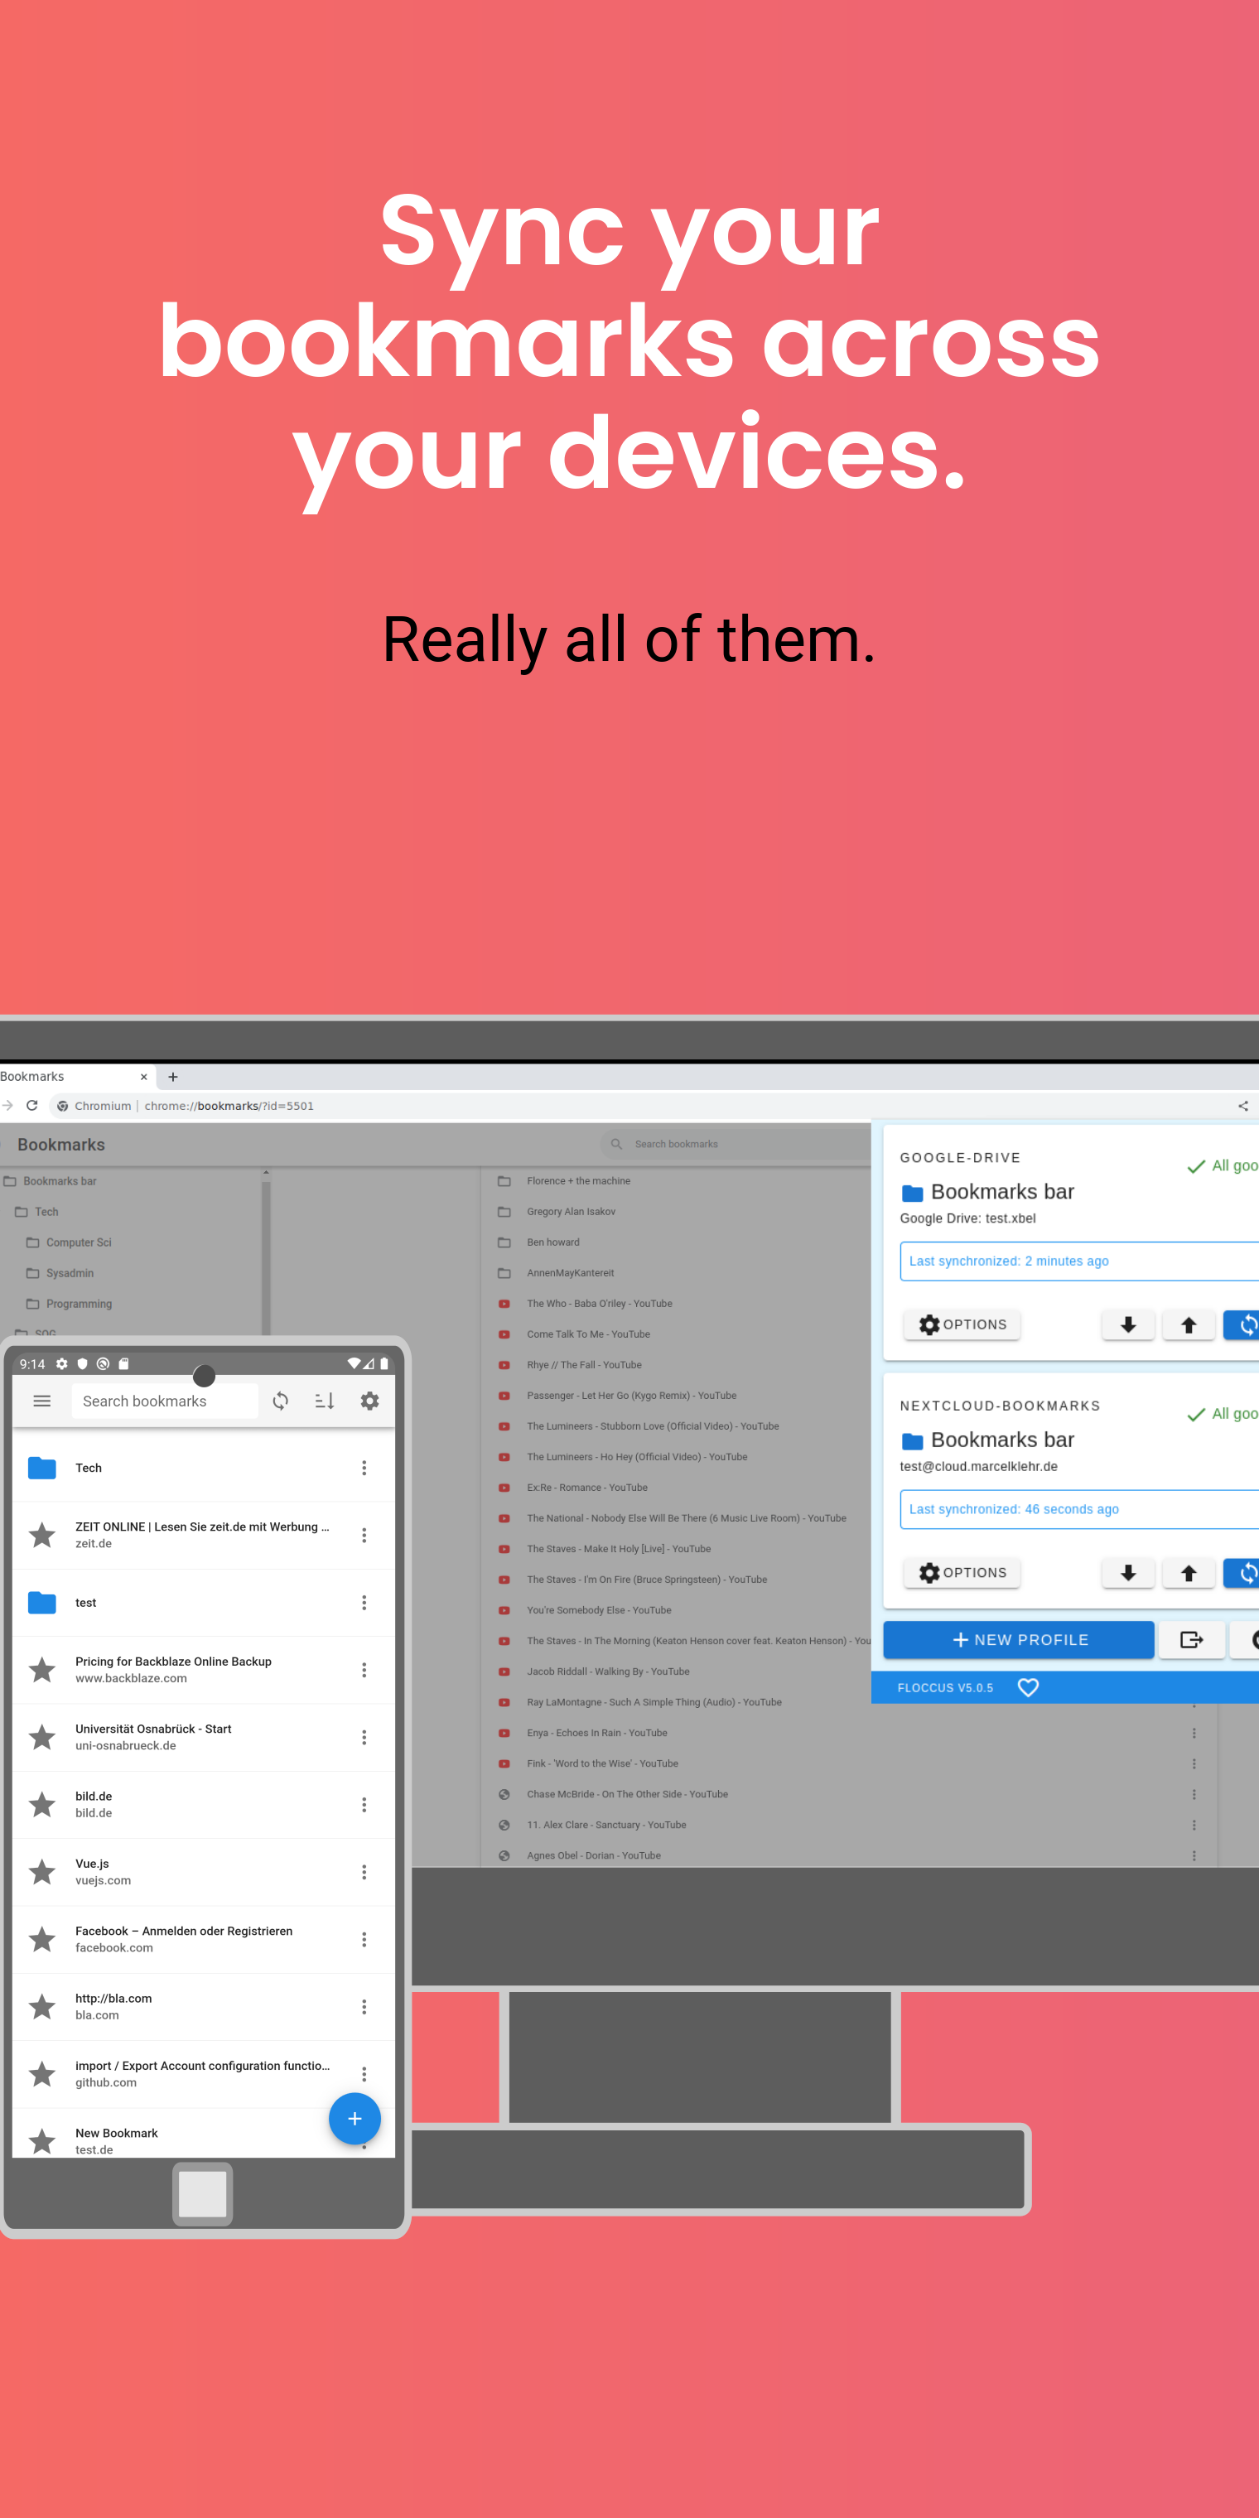Click the chrome://bookmarks address bar

(645, 1106)
